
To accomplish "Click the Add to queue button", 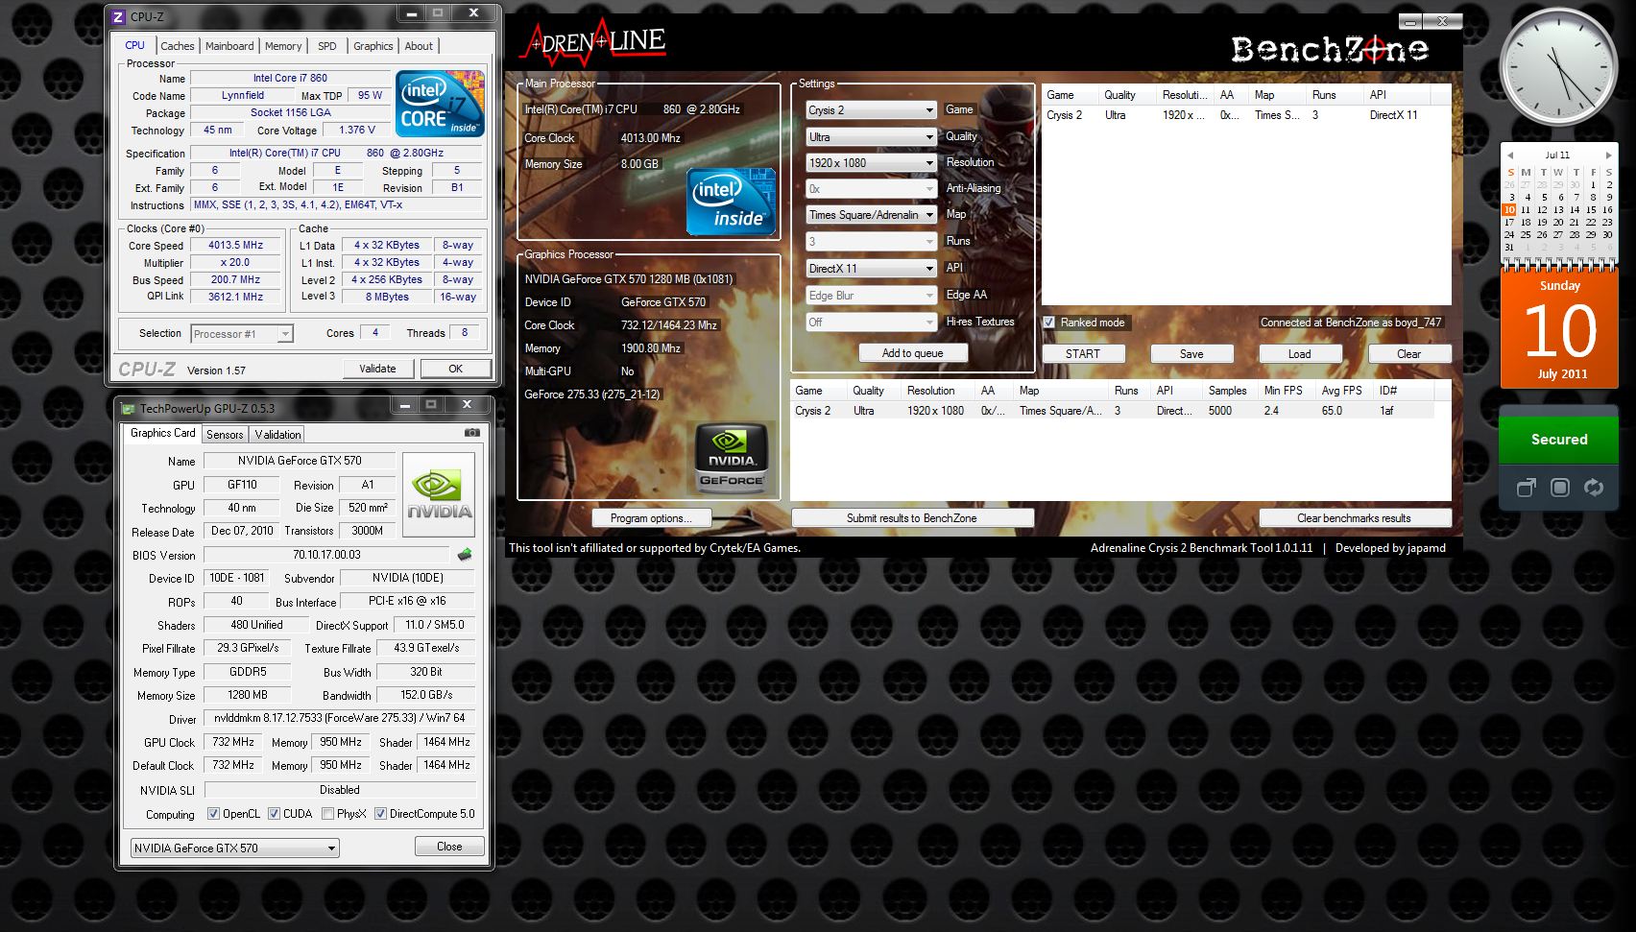I will pos(913,353).
